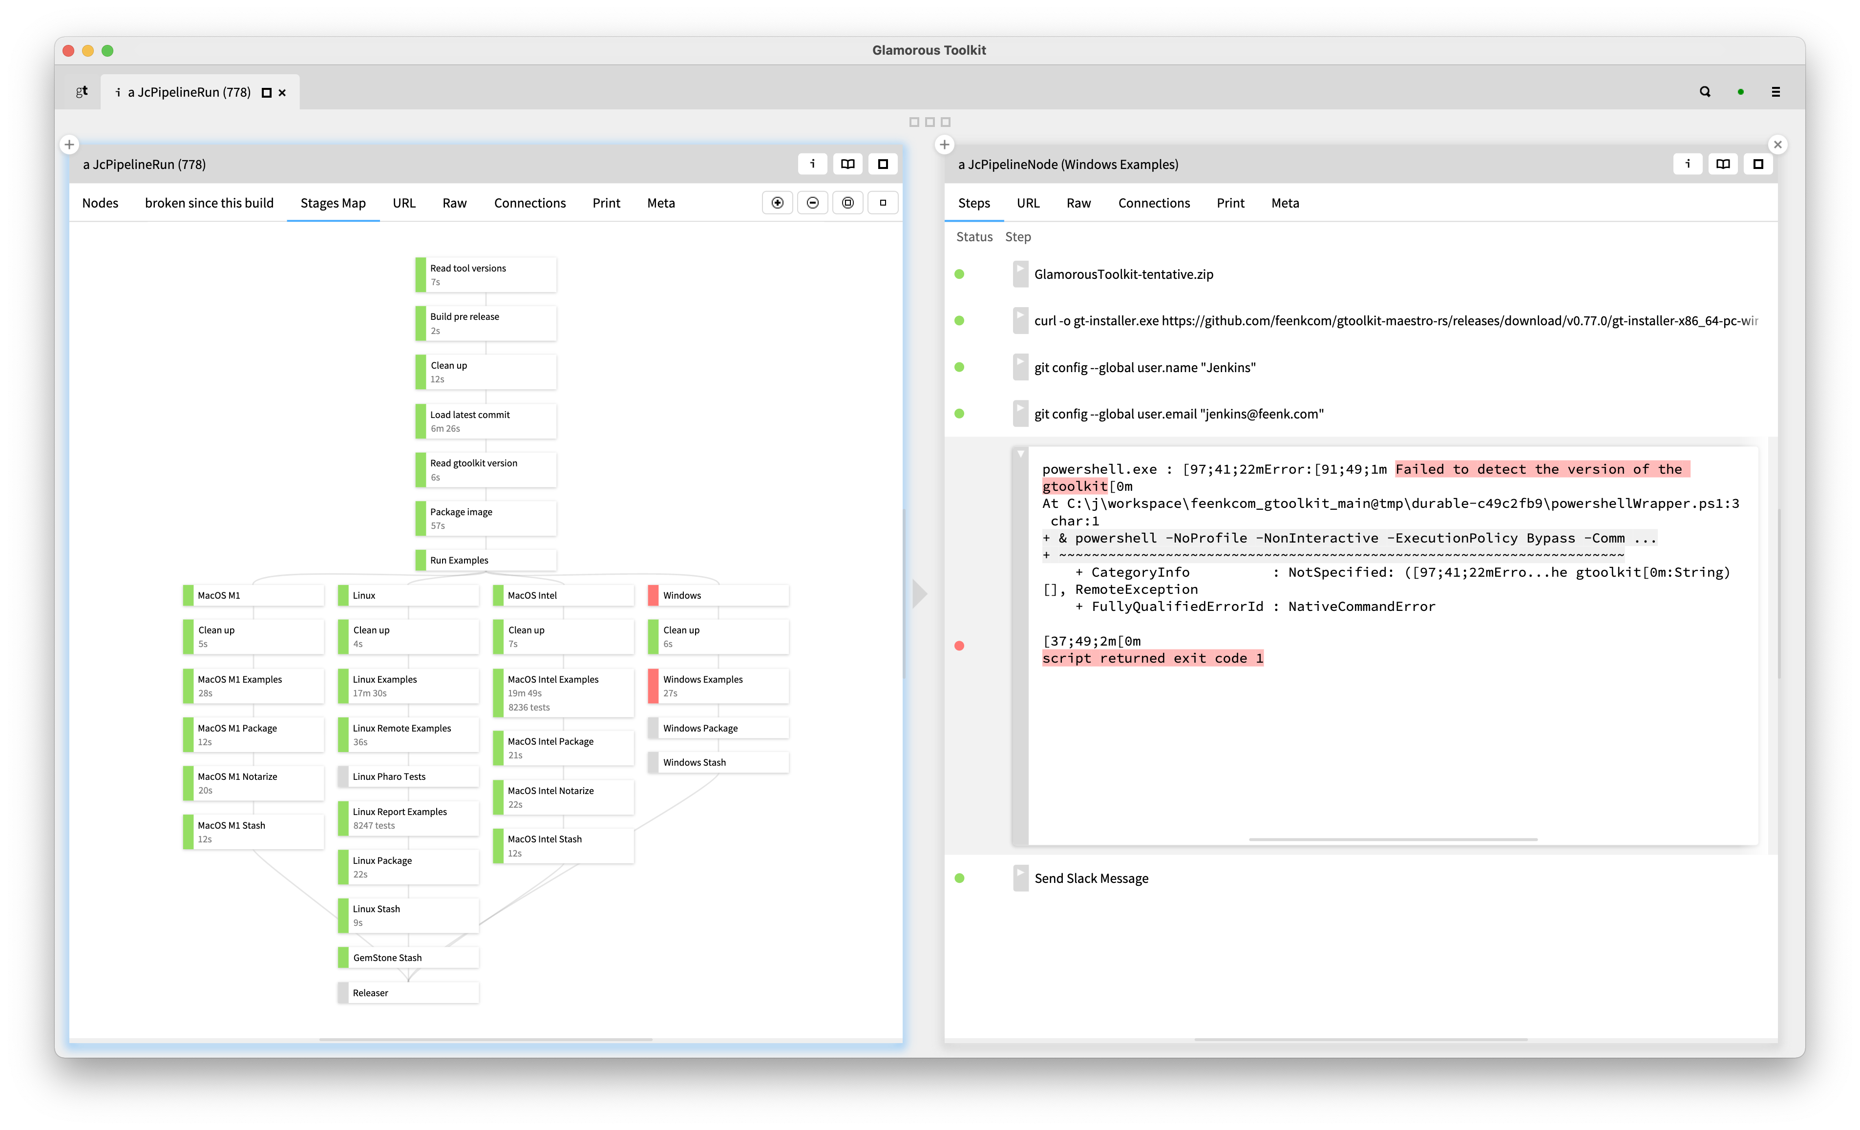Expand the GlamorousToolkit-tentative.zip step
Image resolution: width=1860 pixels, height=1130 pixels.
[1020, 274]
